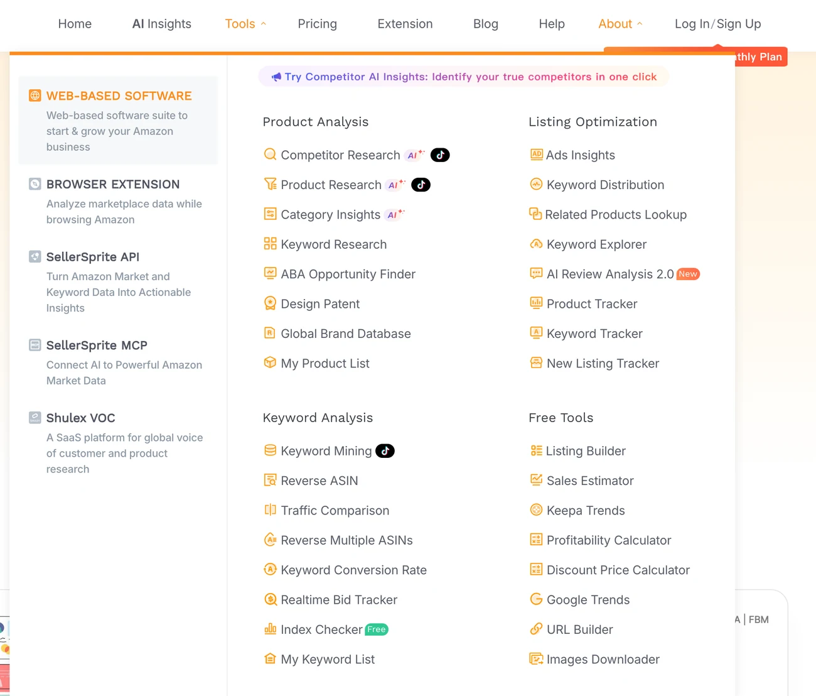Click Log In/Sign Up
816x696 pixels.
click(717, 24)
